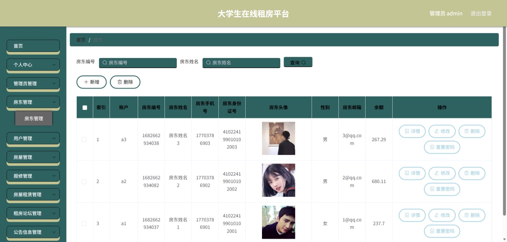Click the balance value 267.29
This screenshot has width=507, height=242.
coord(379,140)
